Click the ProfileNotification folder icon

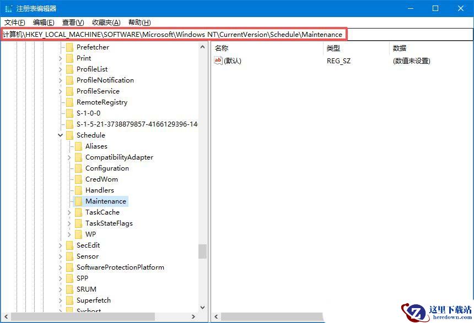(69, 80)
